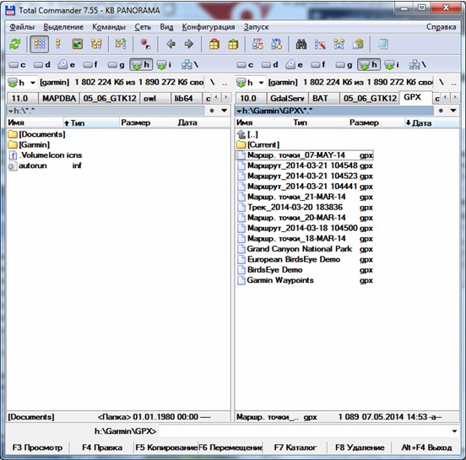The image size is (466, 460).
Task: Select drive e in left drive bar
Action: (67, 64)
